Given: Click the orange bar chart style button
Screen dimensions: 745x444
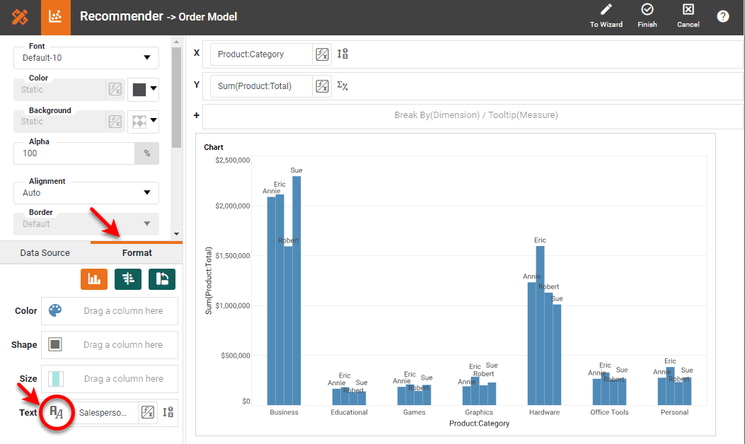Looking at the screenshot, I should [x=93, y=279].
